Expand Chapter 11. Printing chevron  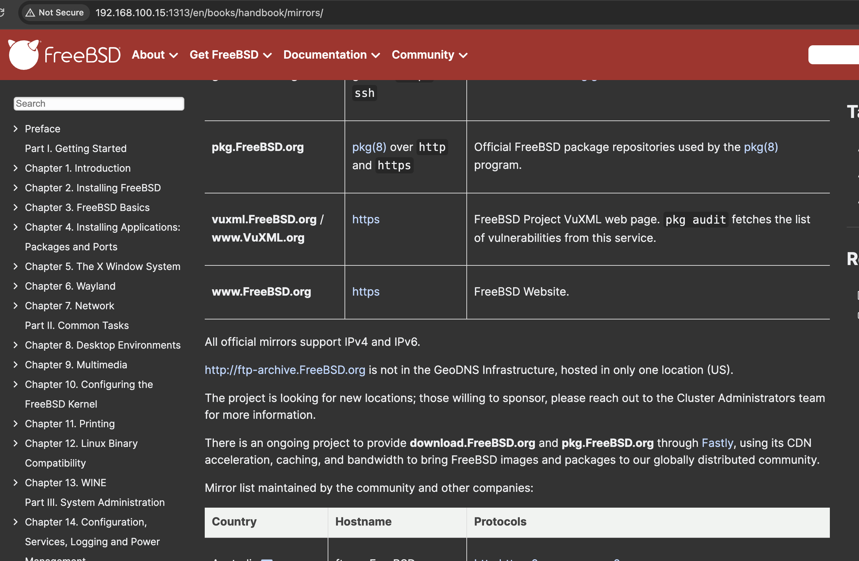(15, 423)
